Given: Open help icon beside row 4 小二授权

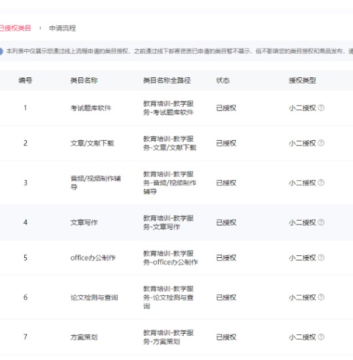Looking at the screenshot, I should pos(322,223).
